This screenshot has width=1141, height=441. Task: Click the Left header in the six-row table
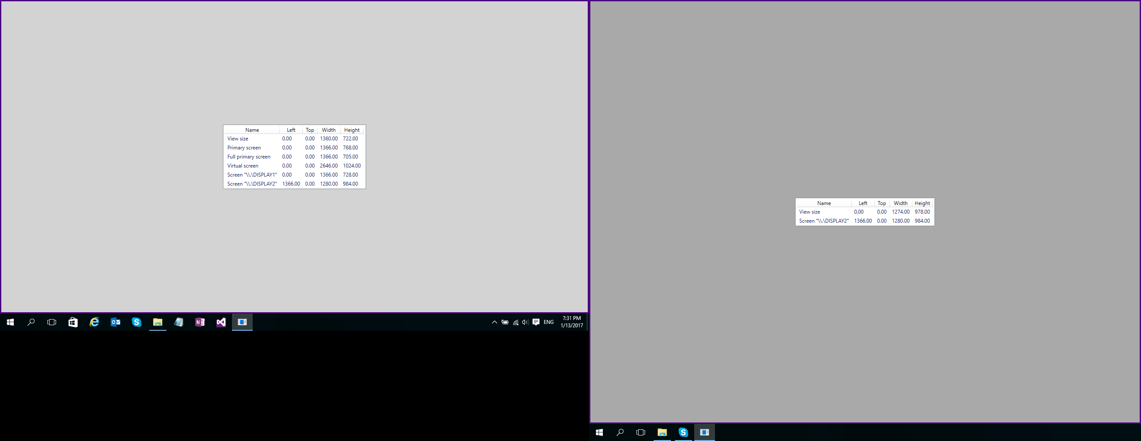(x=291, y=130)
